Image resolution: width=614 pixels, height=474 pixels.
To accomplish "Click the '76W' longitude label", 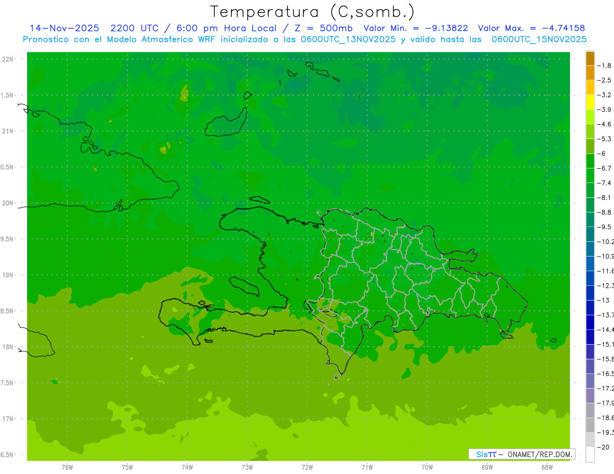I will click(67, 467).
